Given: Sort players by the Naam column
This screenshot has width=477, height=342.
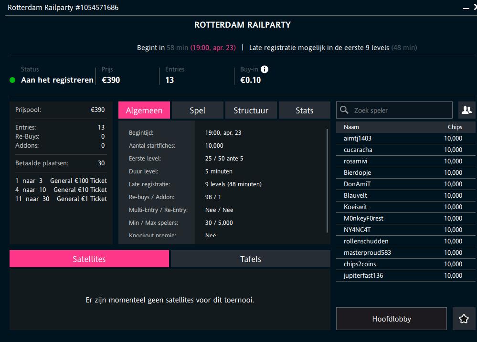Looking at the screenshot, I should click(351, 127).
